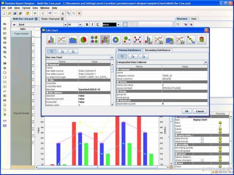
Task: Open CategorySet Data Collector dropdown
Action: click(x=206, y=62)
